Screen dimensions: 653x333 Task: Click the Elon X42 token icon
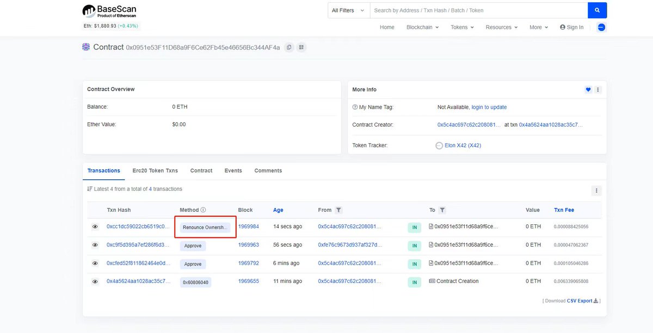[x=440, y=146]
